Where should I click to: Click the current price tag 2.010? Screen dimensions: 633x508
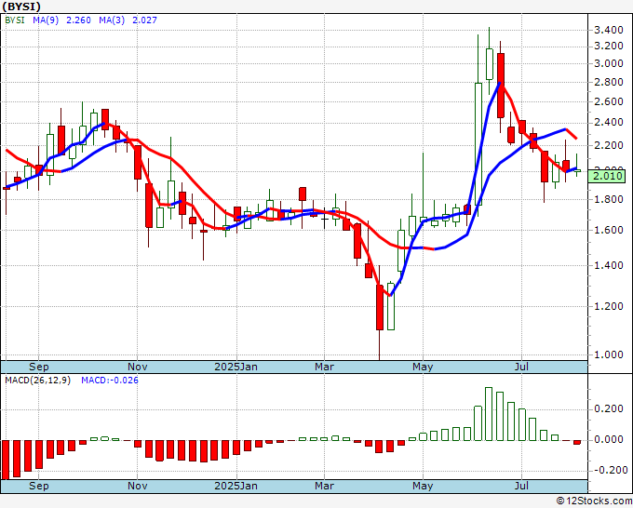pos(607,177)
